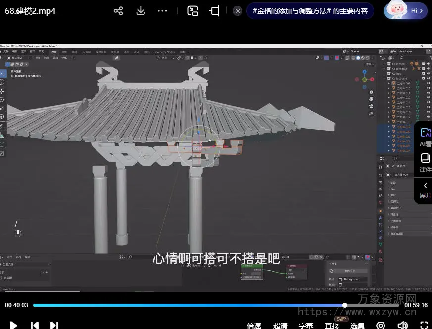Close the AI topic suggestion banner
432x329 pixels.
(238, 11)
